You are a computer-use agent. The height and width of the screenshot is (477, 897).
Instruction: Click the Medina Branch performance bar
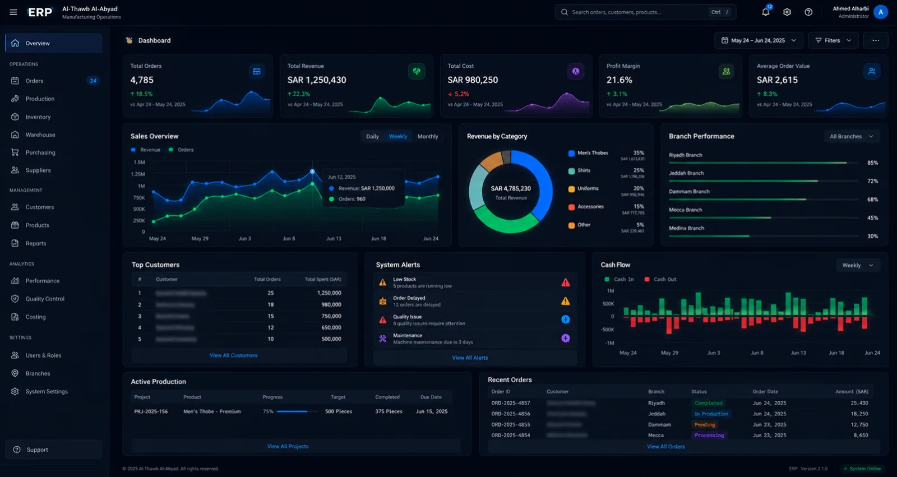click(x=764, y=236)
